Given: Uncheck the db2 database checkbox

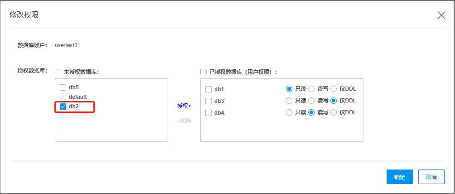Looking at the screenshot, I should click(x=63, y=107).
